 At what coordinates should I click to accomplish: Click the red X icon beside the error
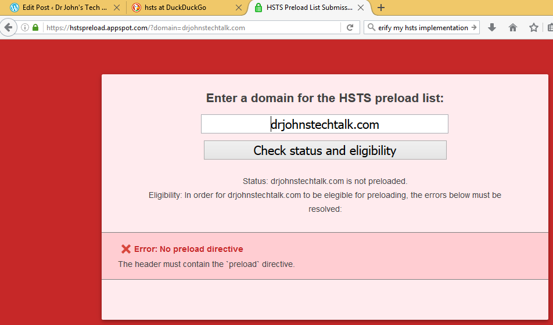click(x=125, y=249)
